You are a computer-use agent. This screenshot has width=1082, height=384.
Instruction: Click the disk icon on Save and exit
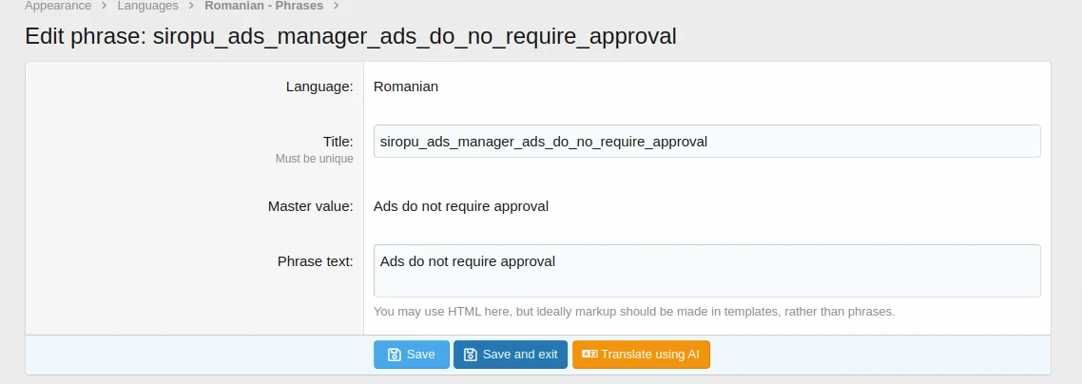point(470,355)
